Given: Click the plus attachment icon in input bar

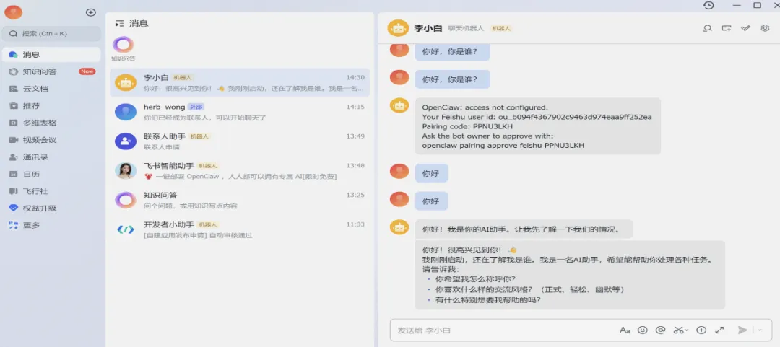Looking at the screenshot, I should [701, 330].
